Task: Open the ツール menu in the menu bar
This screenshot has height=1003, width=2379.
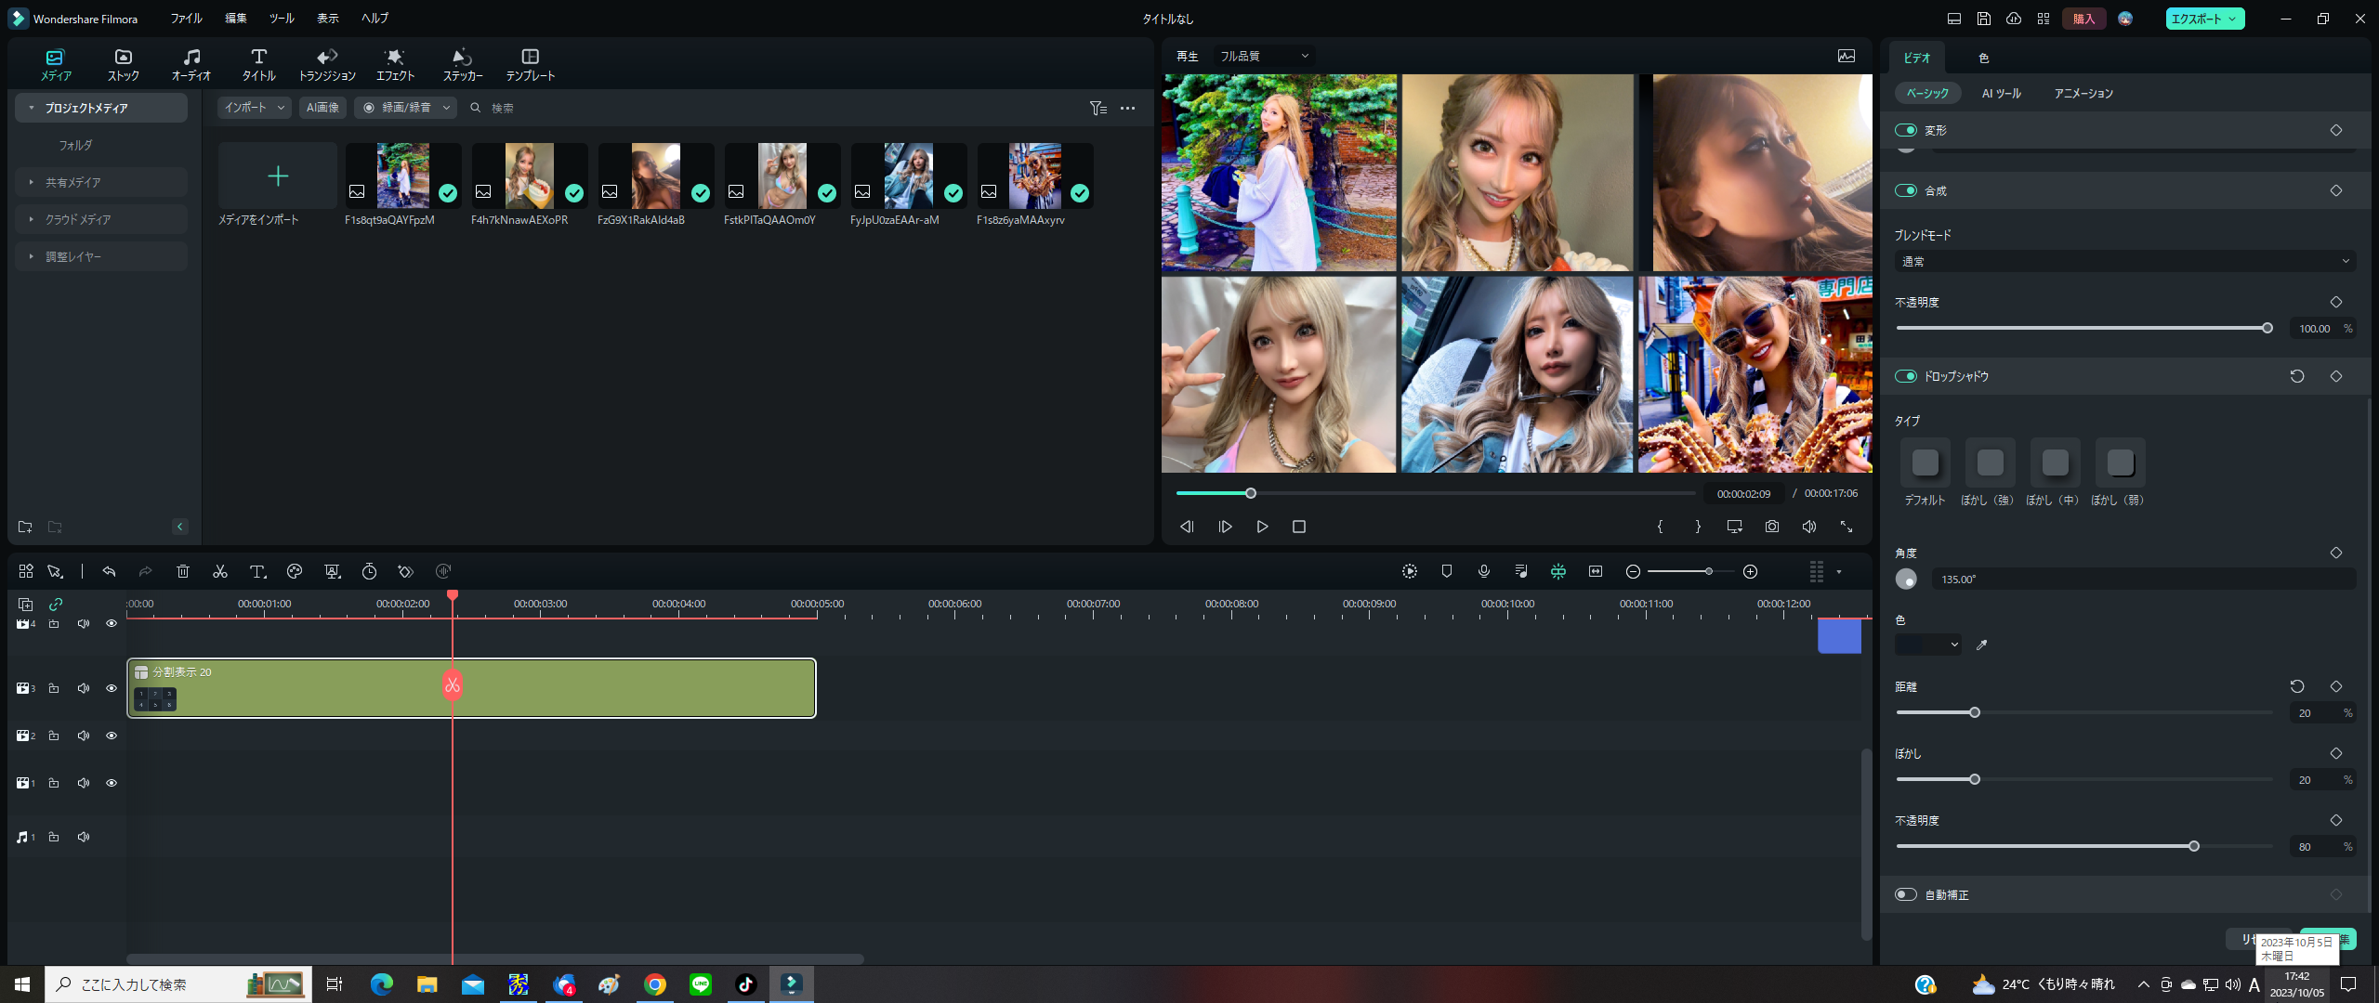Action: coord(281,19)
